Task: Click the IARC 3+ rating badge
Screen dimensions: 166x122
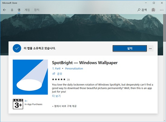Action: pos(18,104)
